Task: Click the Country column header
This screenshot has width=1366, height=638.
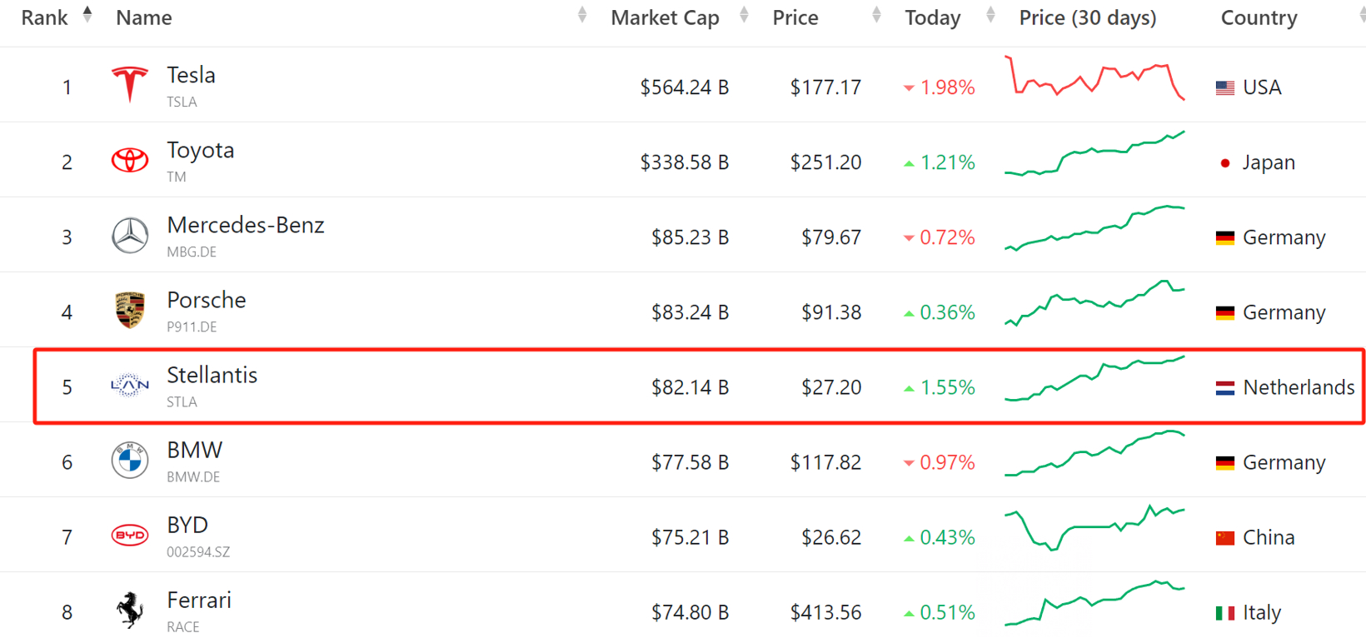Action: point(1259,17)
